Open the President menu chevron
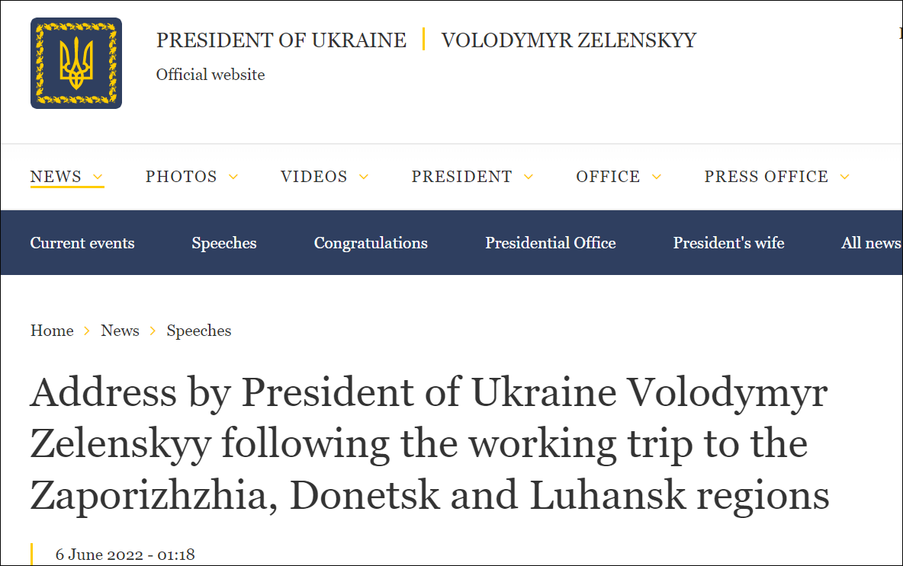Viewport: 903px width, 566px height. tap(529, 177)
